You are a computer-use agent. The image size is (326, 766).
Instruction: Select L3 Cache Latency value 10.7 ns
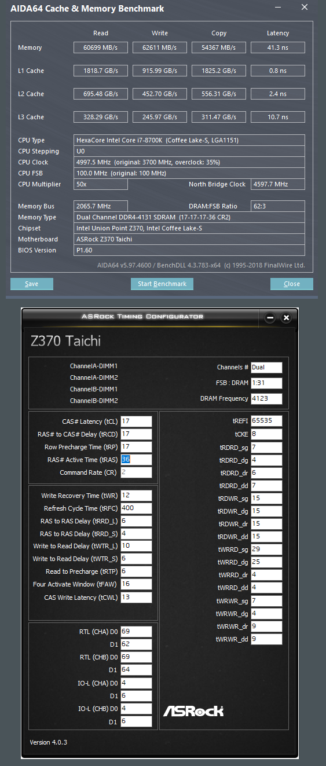pos(278,117)
